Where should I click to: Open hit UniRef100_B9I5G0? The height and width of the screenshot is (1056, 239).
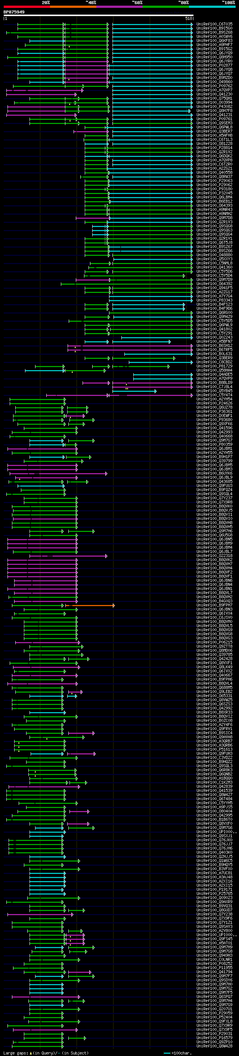click(x=214, y=28)
